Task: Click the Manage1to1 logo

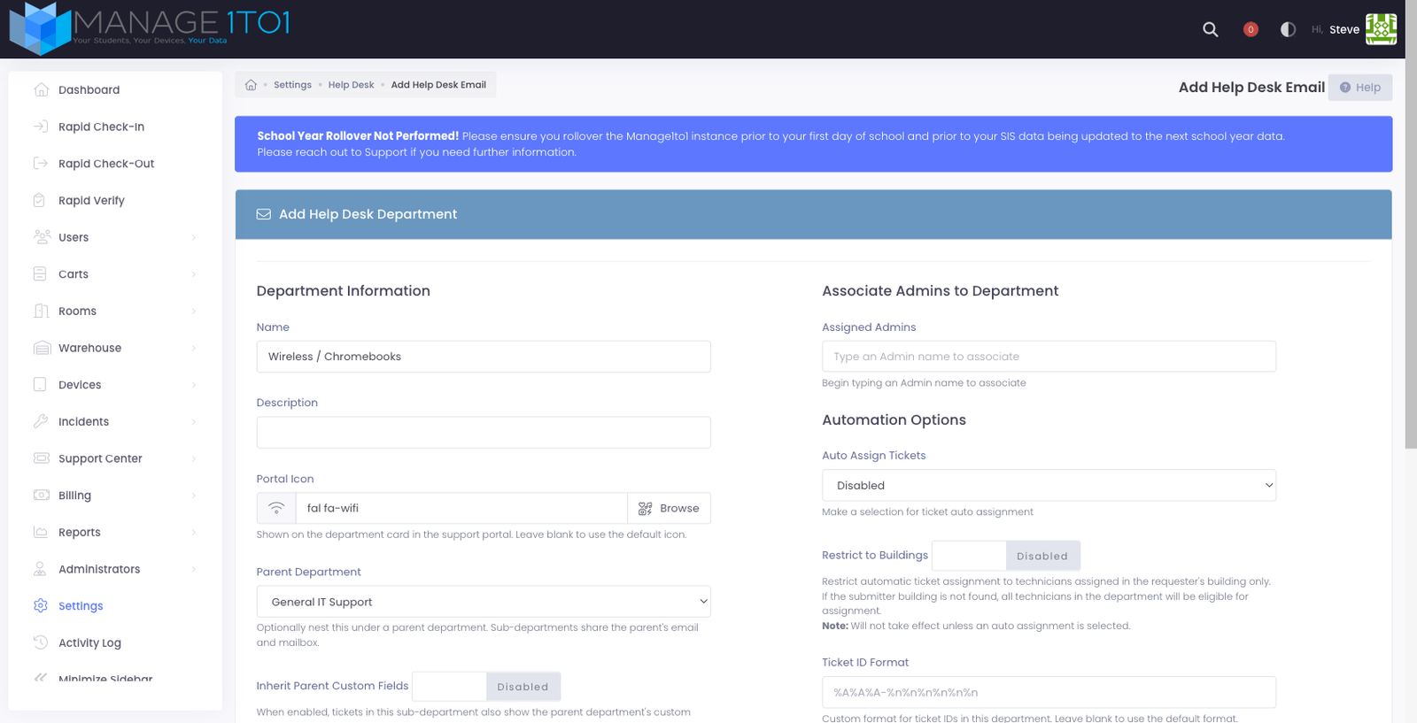Action: click(150, 27)
